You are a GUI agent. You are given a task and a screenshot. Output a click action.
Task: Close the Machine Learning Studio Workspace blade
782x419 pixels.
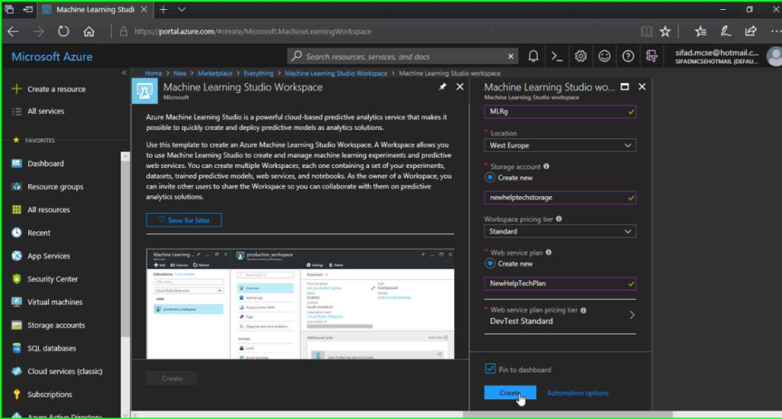460,87
